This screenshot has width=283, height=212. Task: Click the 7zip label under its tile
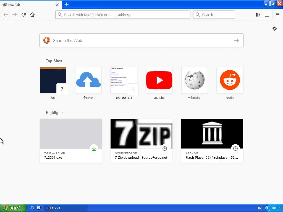53,98
